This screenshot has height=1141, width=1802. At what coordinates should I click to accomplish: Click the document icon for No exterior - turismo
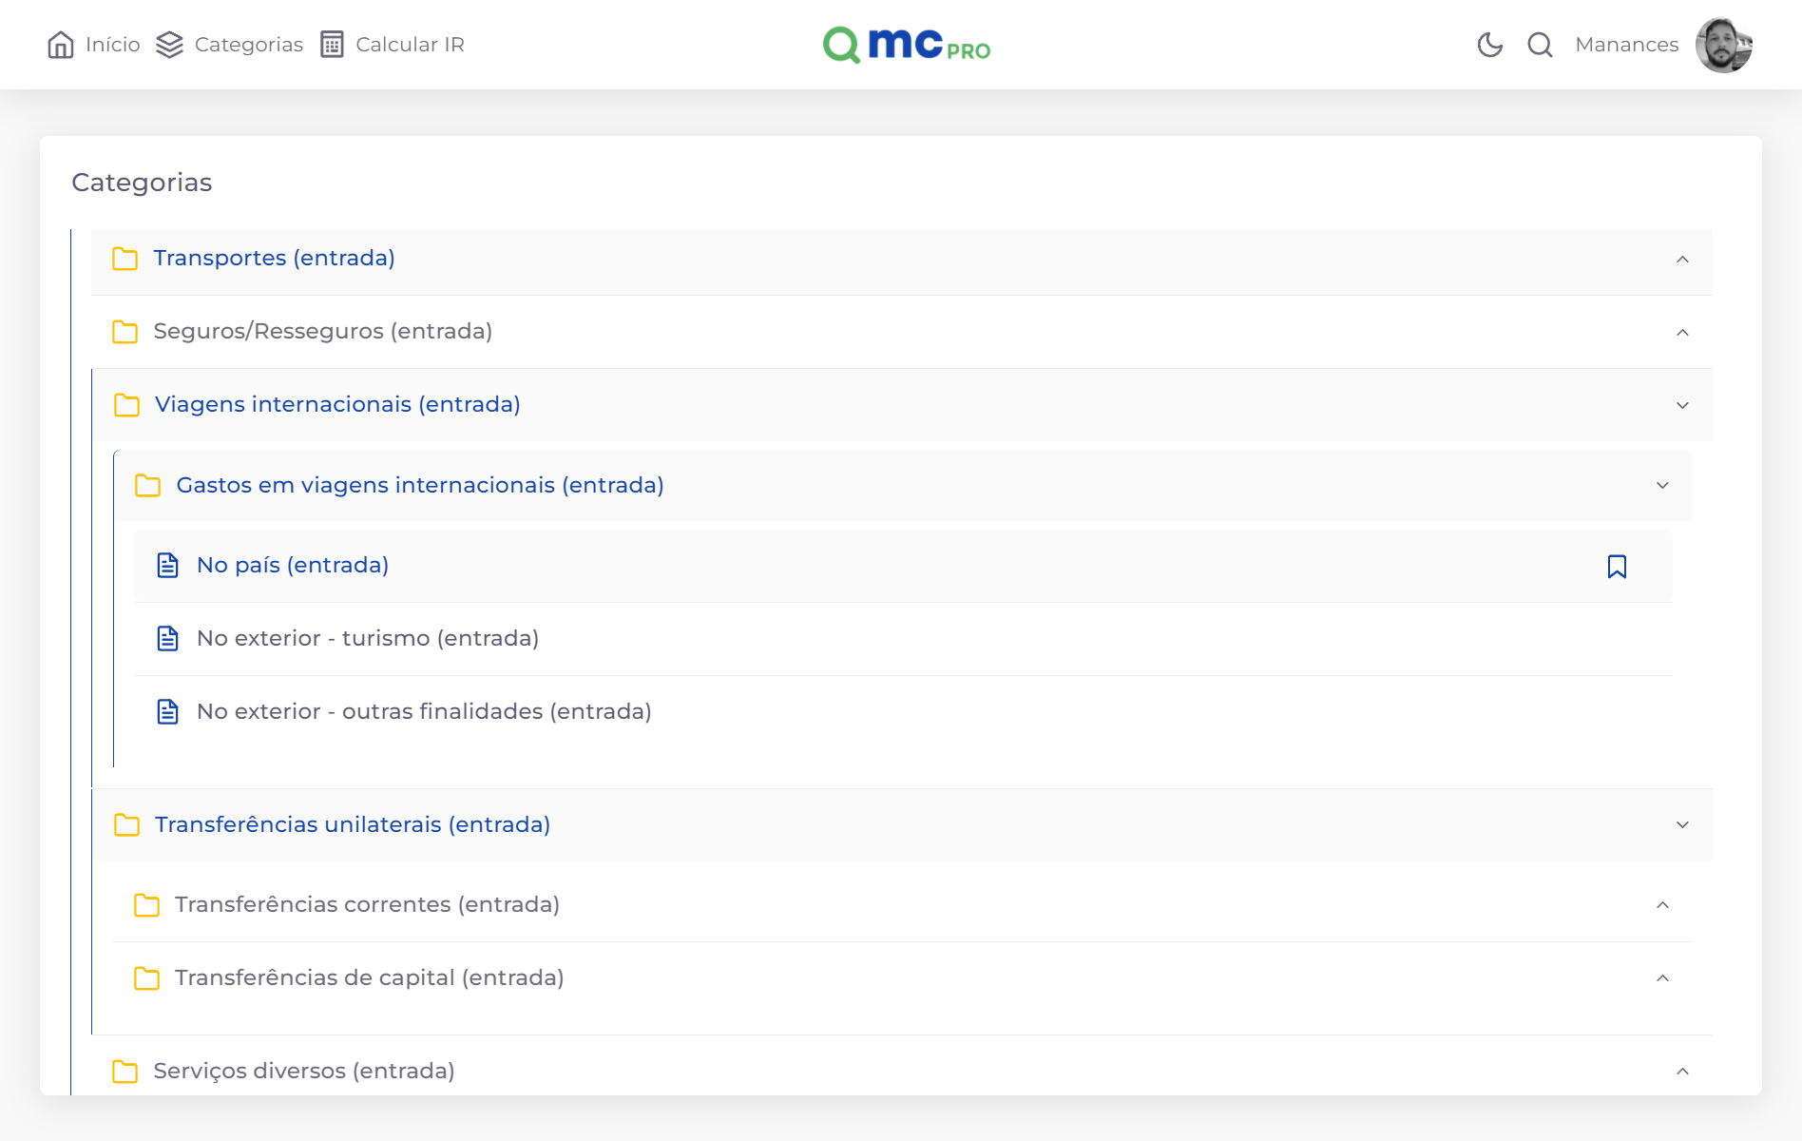point(167,639)
